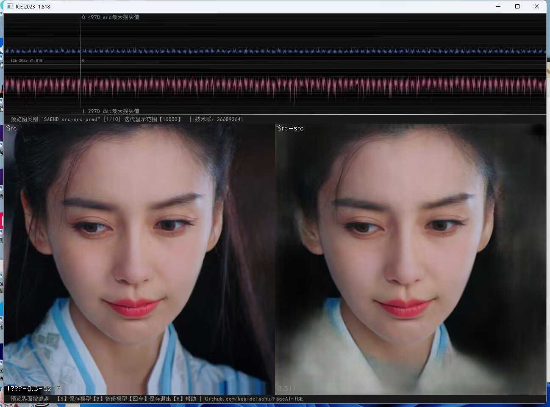This screenshot has width=550, height=407.
Task: Click the red dst loss curve
Action: 297,85
